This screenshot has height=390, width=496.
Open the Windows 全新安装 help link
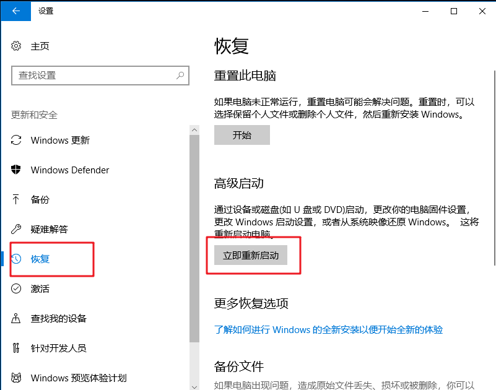pyautogui.click(x=328, y=329)
